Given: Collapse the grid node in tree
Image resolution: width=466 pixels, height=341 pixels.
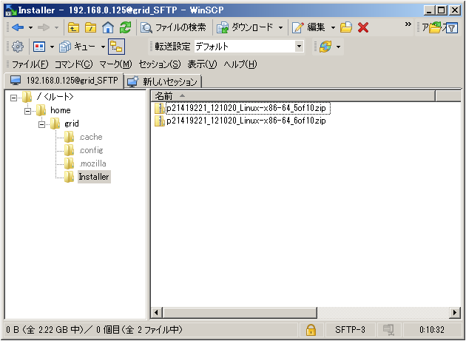Looking at the screenshot, I should tap(42, 124).
